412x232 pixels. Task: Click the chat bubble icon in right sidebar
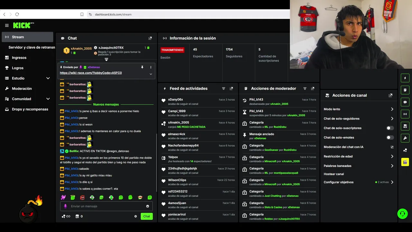click(405, 102)
